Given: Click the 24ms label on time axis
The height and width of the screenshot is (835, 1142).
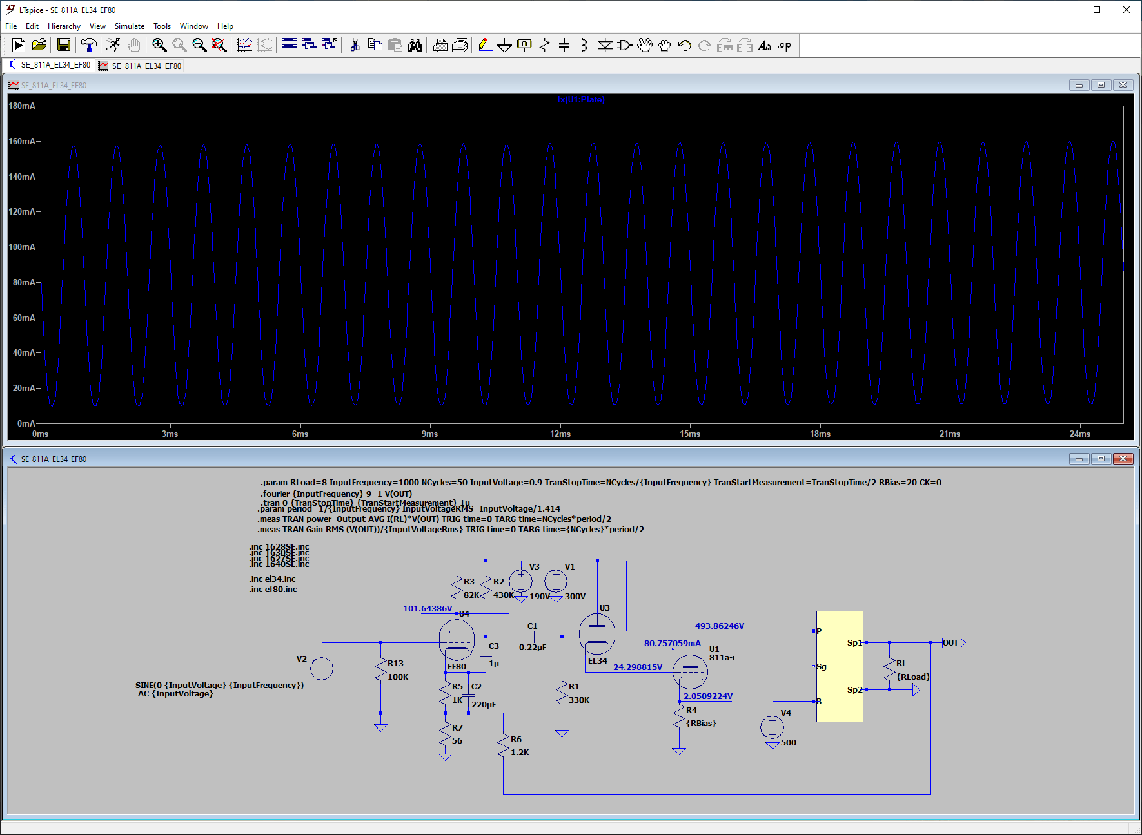Looking at the screenshot, I should click(x=1080, y=434).
